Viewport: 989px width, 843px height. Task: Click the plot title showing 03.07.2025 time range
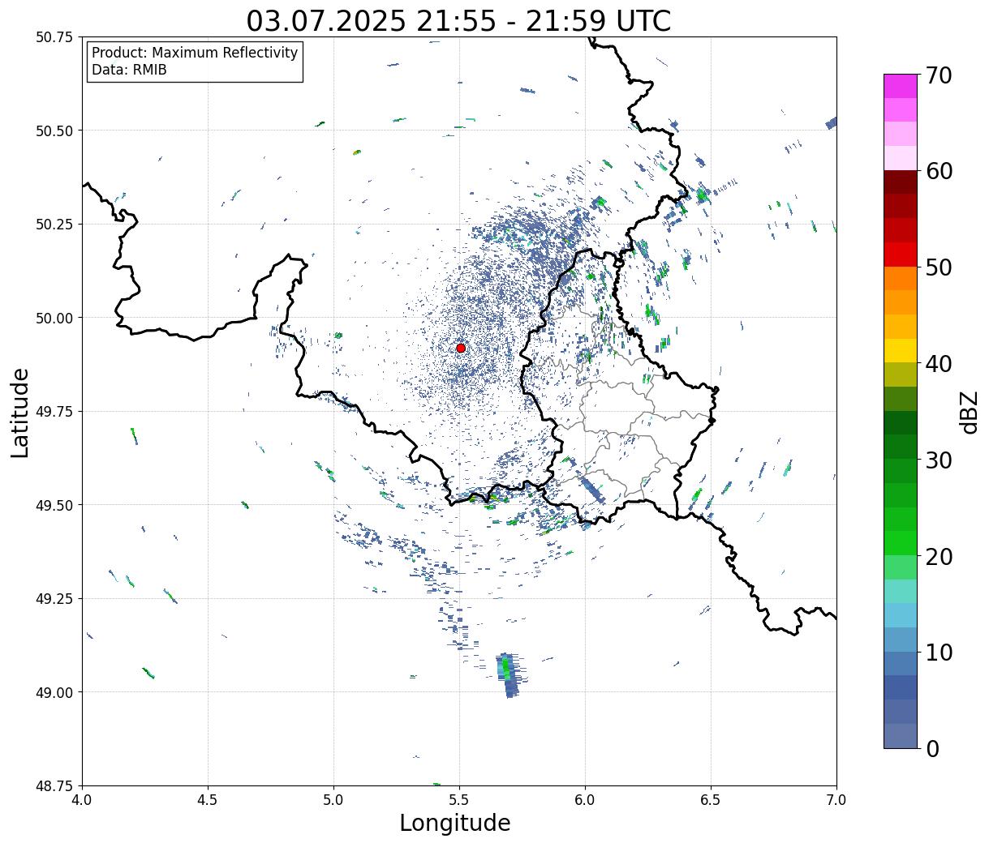458,20
